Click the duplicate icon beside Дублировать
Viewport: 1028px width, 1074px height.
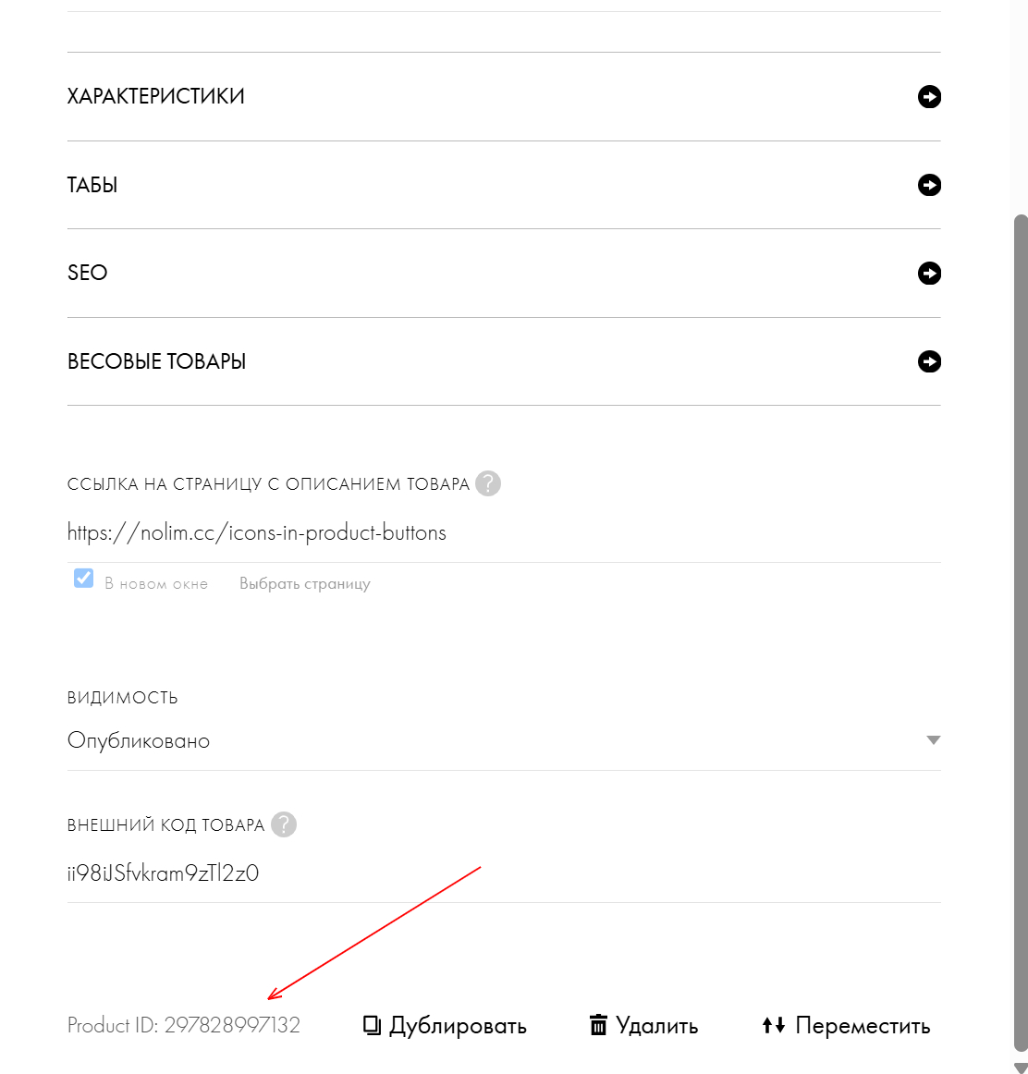pos(372,1025)
